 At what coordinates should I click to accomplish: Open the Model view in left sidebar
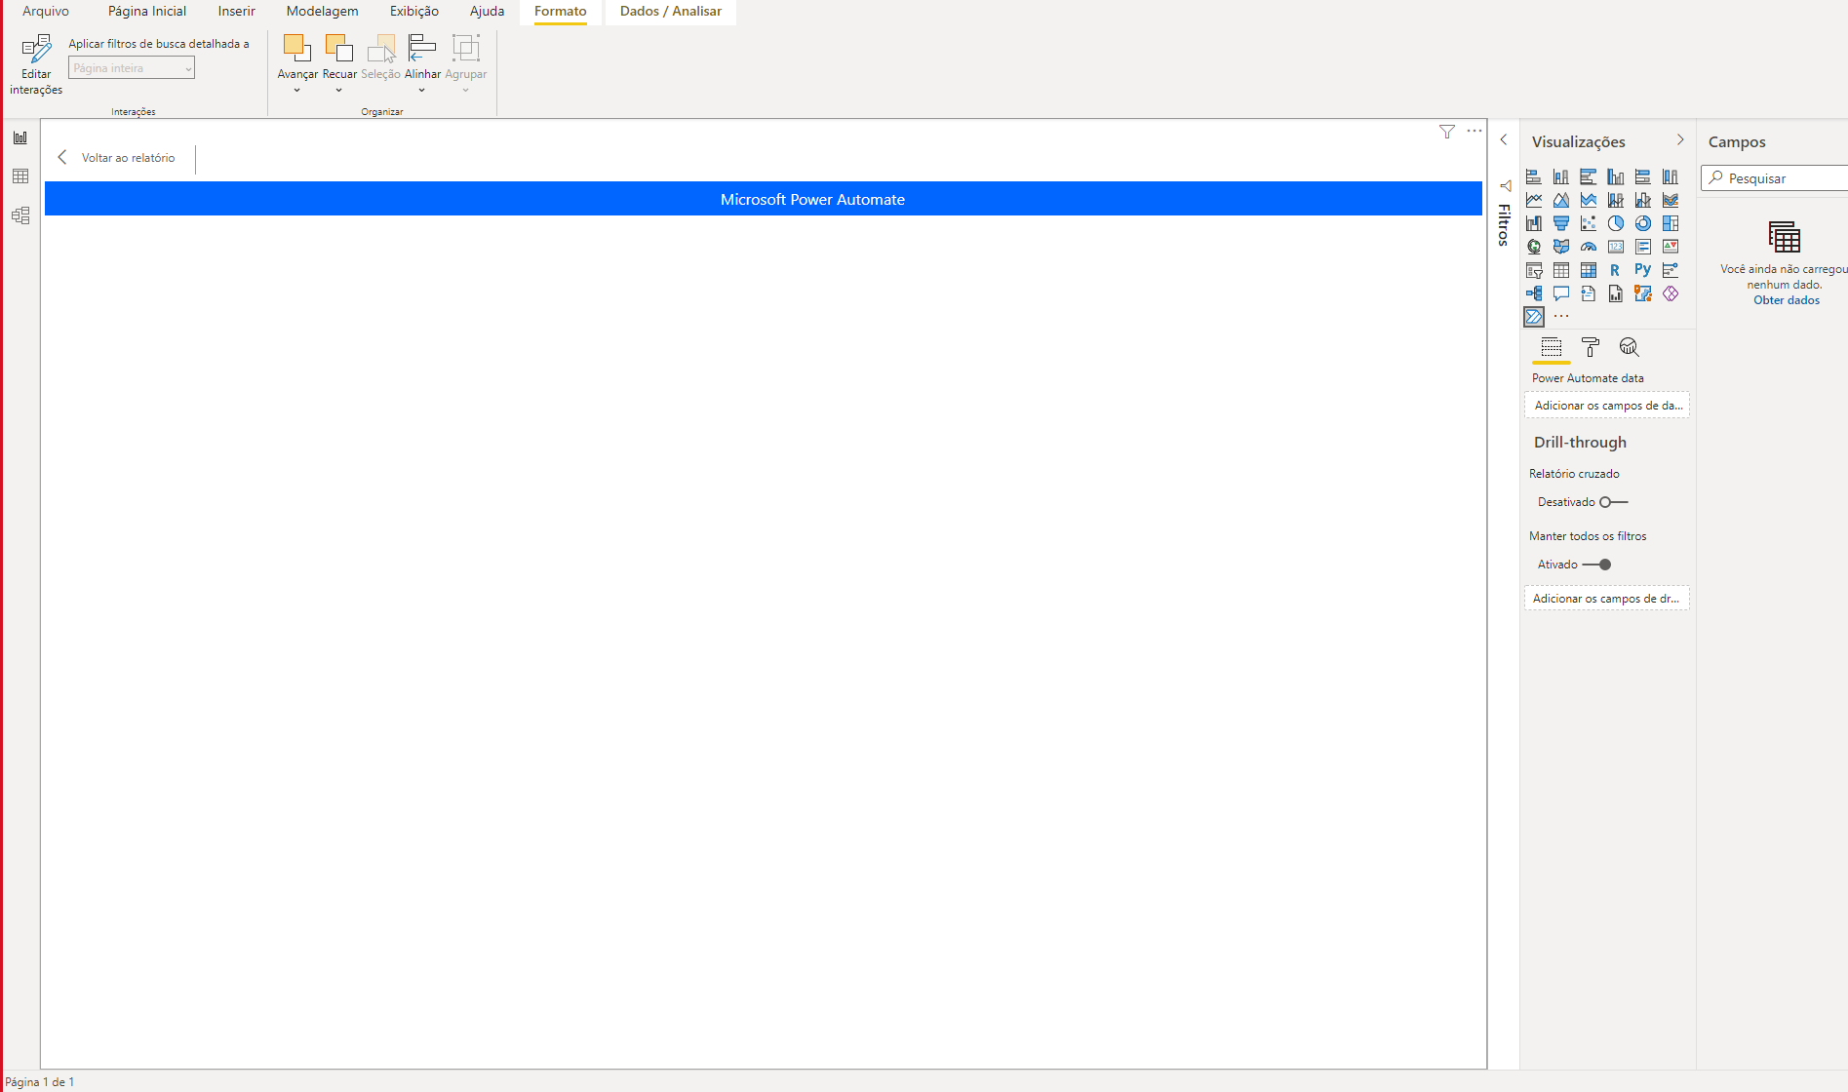[20, 215]
